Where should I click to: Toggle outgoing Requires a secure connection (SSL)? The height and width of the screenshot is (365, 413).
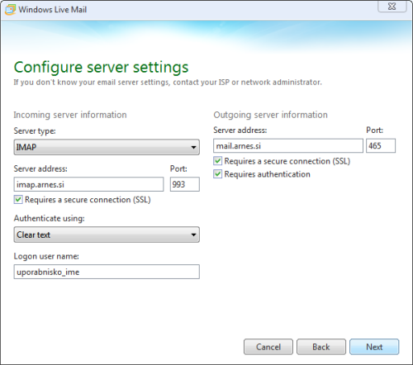tap(218, 161)
